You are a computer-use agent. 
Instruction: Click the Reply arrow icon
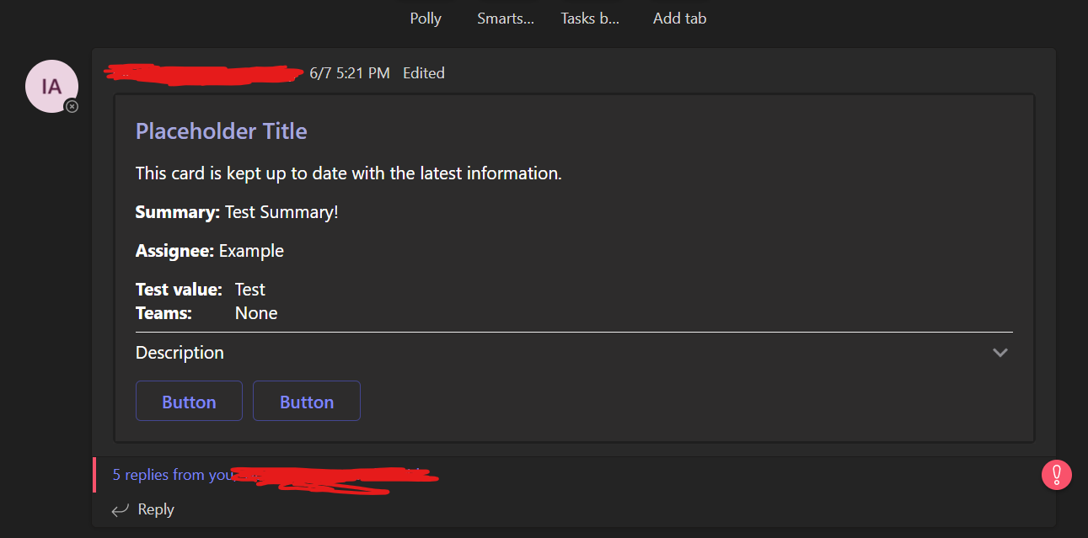point(120,509)
